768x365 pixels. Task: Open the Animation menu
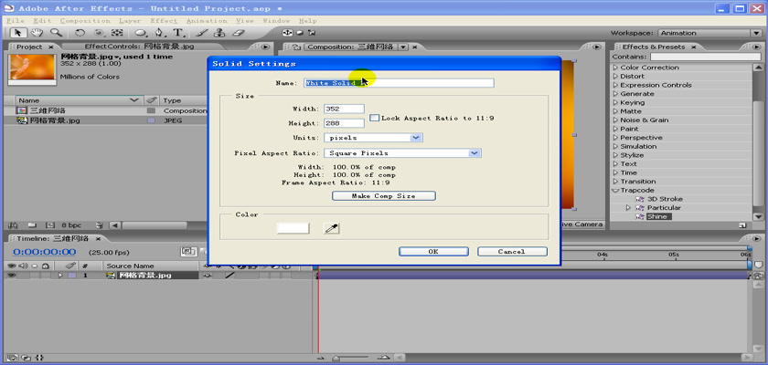pyautogui.click(x=207, y=21)
